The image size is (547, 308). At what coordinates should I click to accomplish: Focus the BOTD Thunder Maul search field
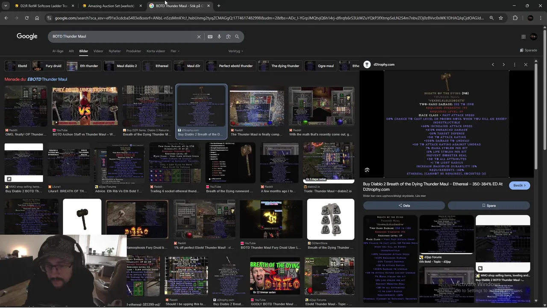122,37
